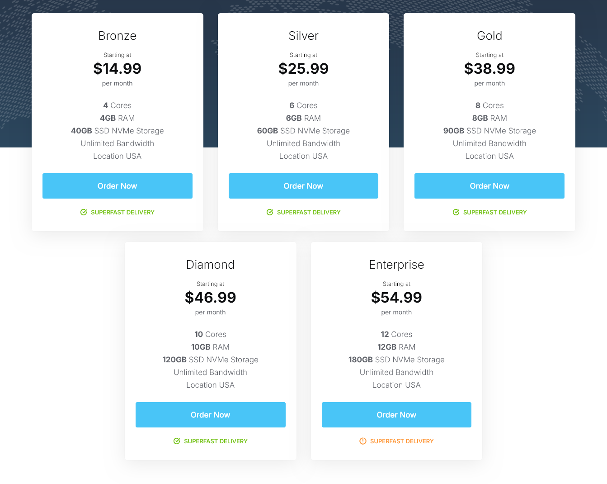The image size is (607, 484).
Task: Click Enterprise's orange SUPERFAST DELIVERY label
Action: [x=402, y=441]
